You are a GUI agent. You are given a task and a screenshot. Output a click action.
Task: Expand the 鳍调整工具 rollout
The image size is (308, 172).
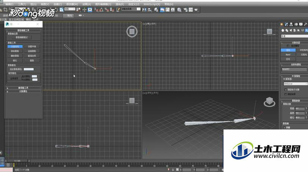pyautogui.click(x=23, y=88)
